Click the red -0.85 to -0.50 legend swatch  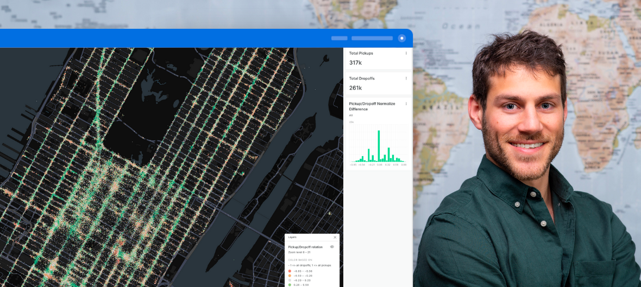coord(290,271)
